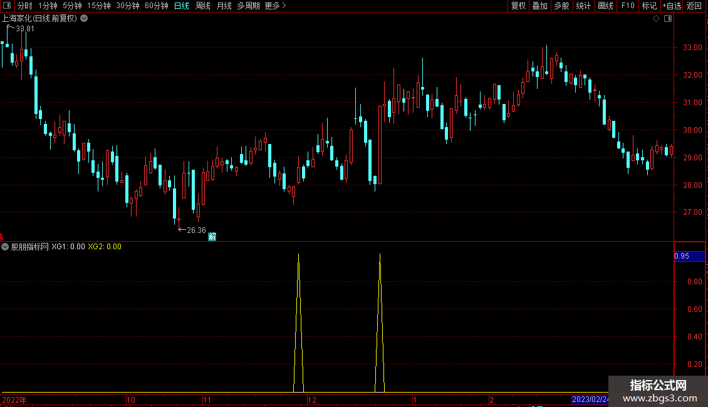
Task: Click the 26.36 low price marker
Action: 196,230
